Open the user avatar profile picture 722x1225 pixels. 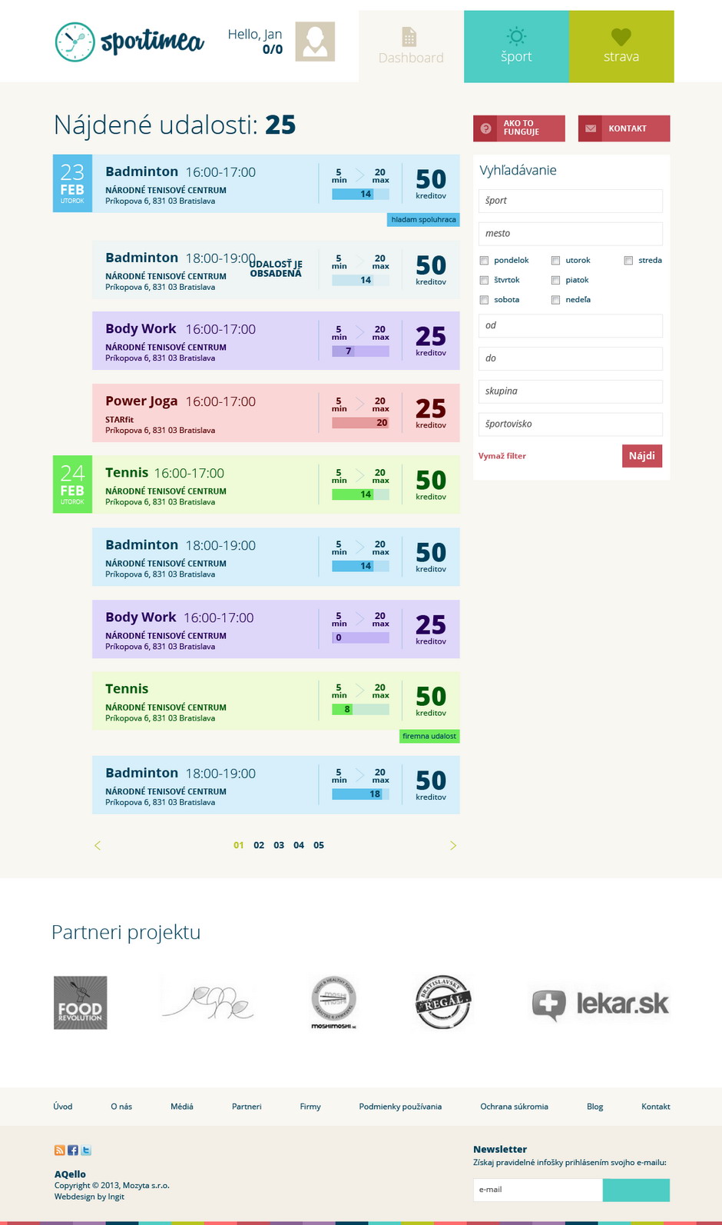click(315, 42)
